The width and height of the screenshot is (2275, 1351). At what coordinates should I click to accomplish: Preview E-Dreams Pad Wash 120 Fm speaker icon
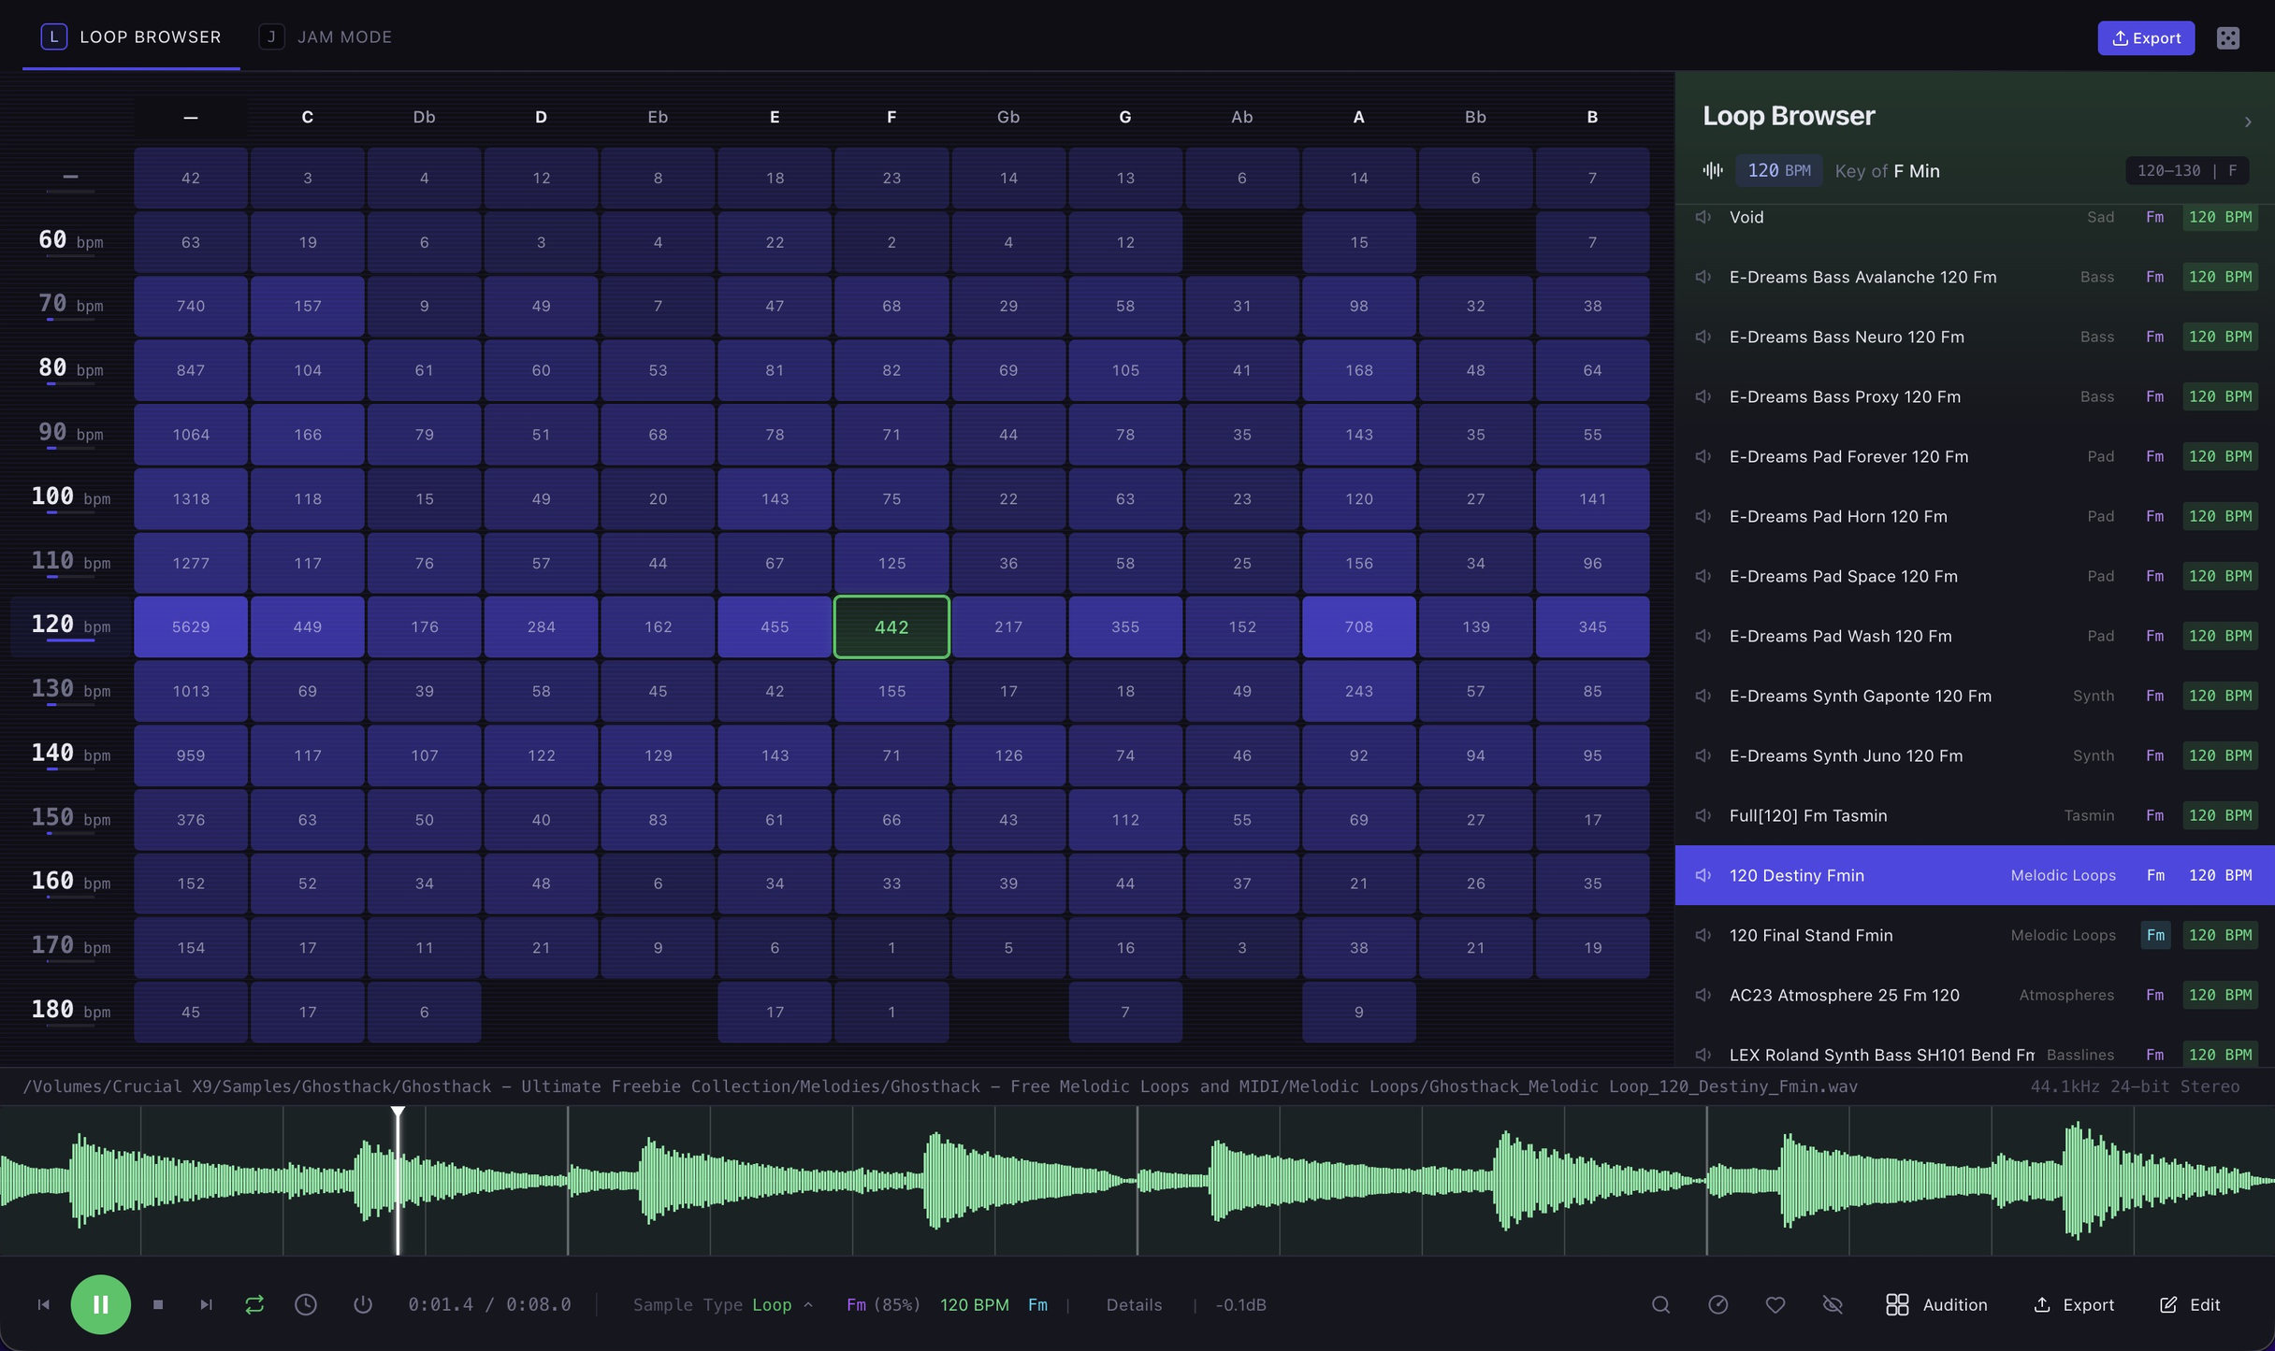click(x=1703, y=636)
